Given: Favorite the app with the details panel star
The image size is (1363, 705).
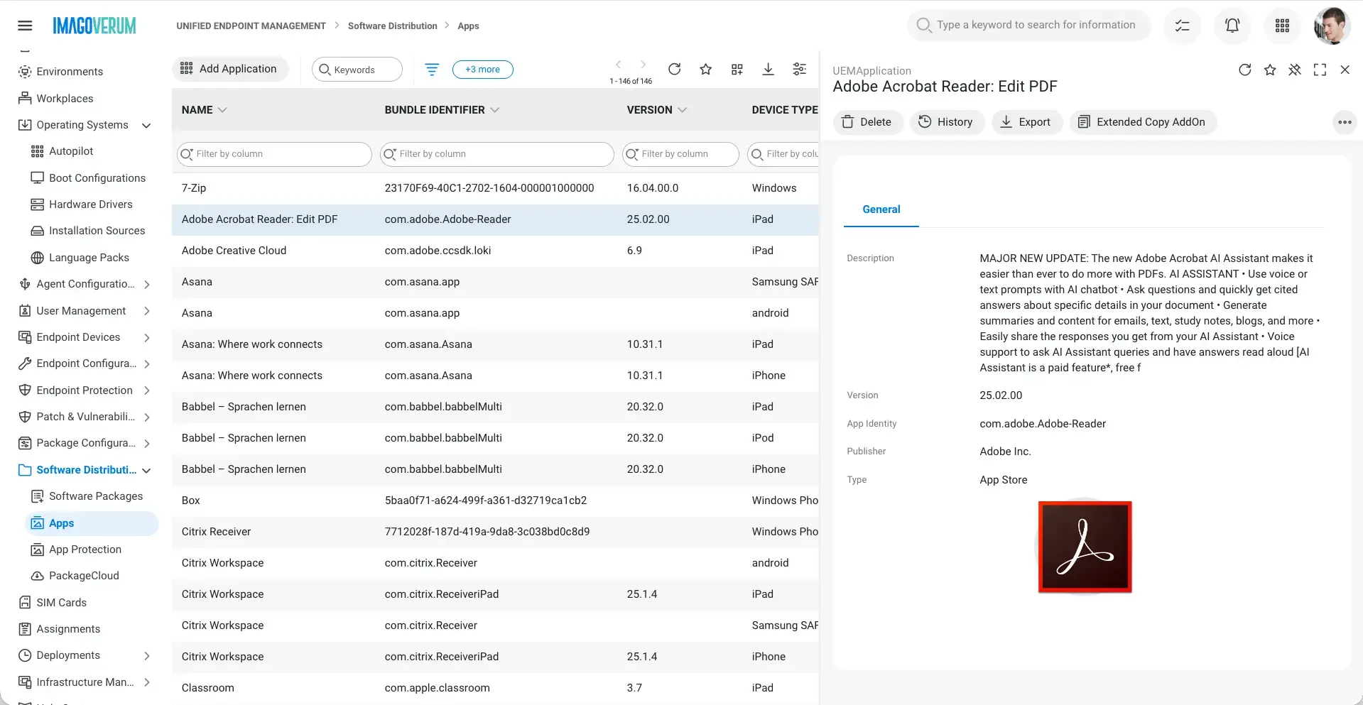Looking at the screenshot, I should point(1269,70).
